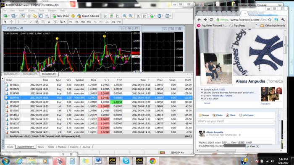294x165 pixels.
Task: Click the 'What's on your mind?' field
Action: 235,121
